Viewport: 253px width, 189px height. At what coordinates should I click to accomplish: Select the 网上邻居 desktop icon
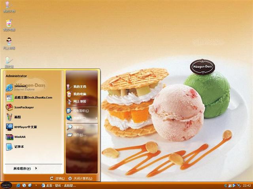[9, 44]
